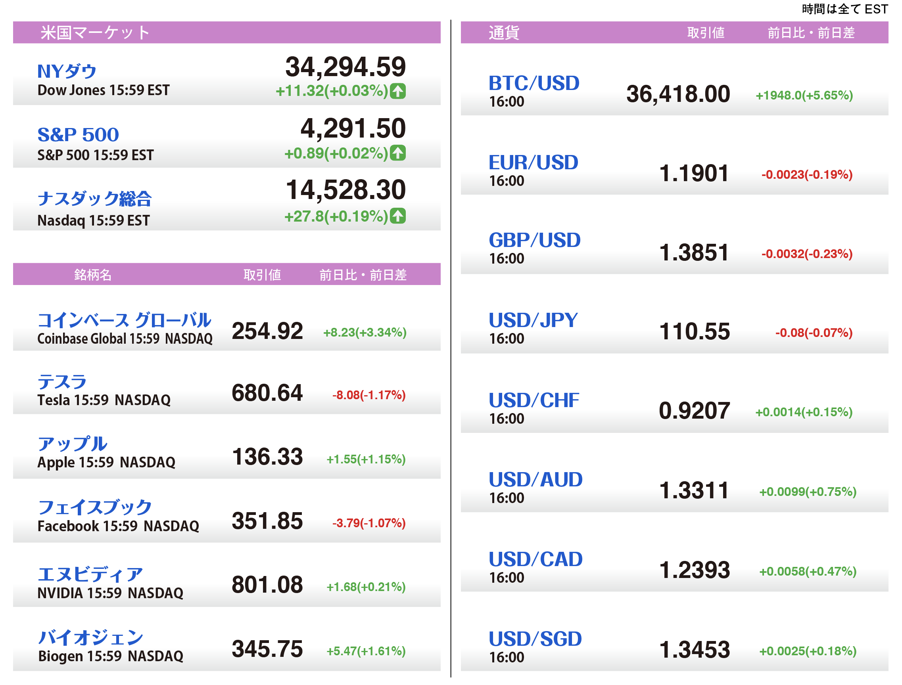Open the ナスダック総合 index link
The width and height of the screenshot is (902, 685).
point(94,199)
